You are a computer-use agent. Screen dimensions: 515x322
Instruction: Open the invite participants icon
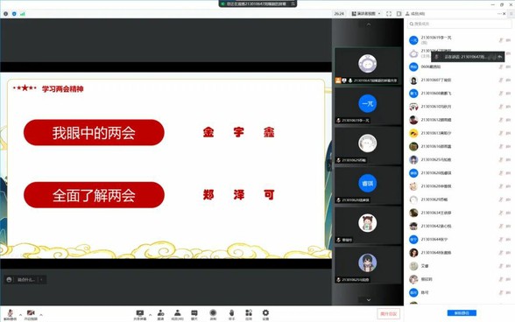pyautogui.click(x=160, y=314)
